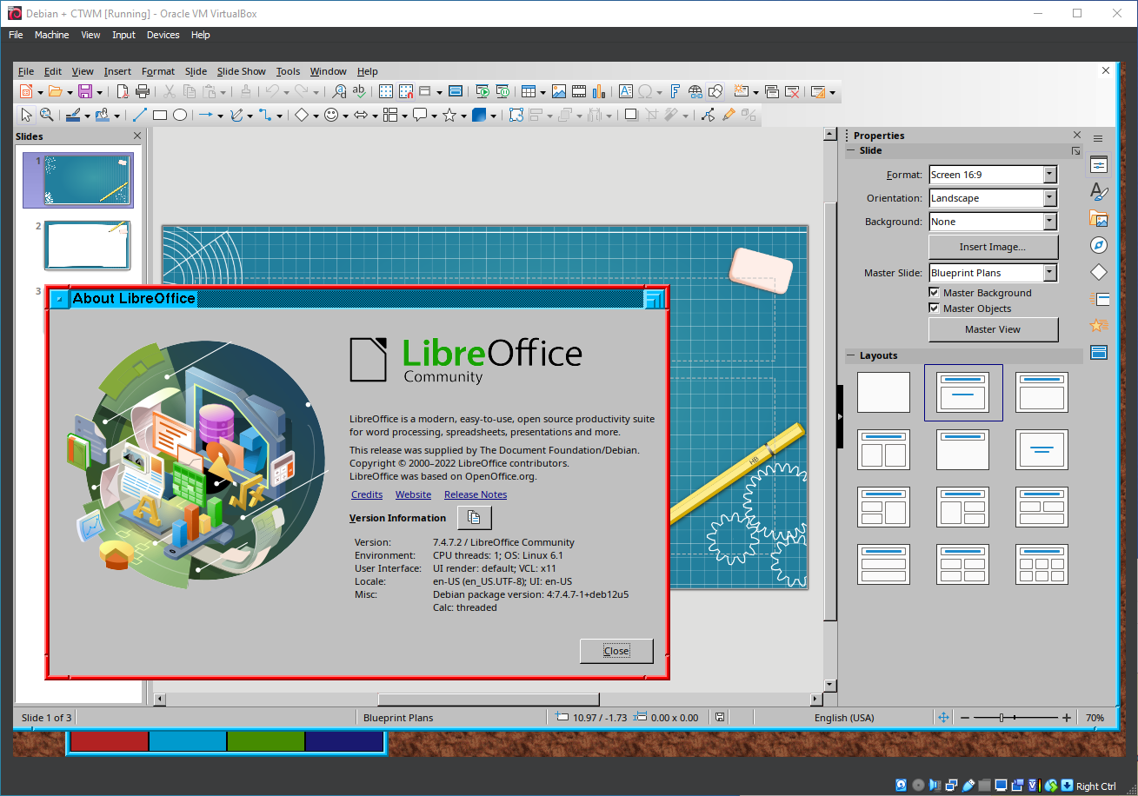Click the Print toolbar icon
Screen dimensions: 1138x796
(x=142, y=91)
